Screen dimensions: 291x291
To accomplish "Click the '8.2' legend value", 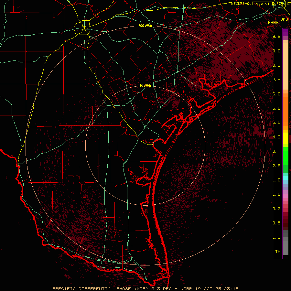I will 276,65.
